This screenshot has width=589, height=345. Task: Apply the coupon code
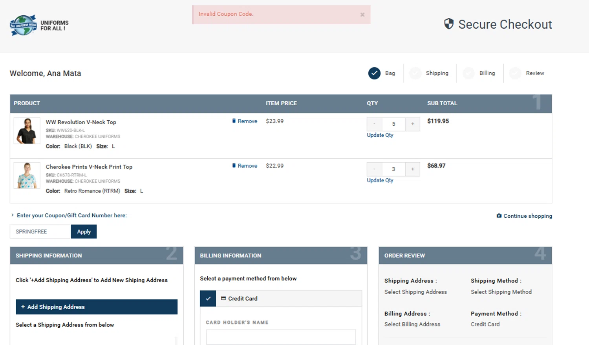(84, 231)
